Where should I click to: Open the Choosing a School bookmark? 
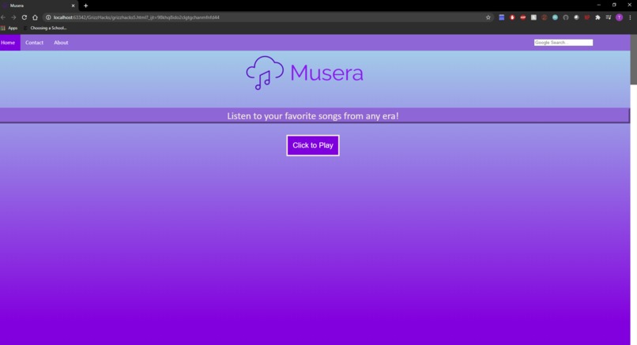[x=46, y=28]
